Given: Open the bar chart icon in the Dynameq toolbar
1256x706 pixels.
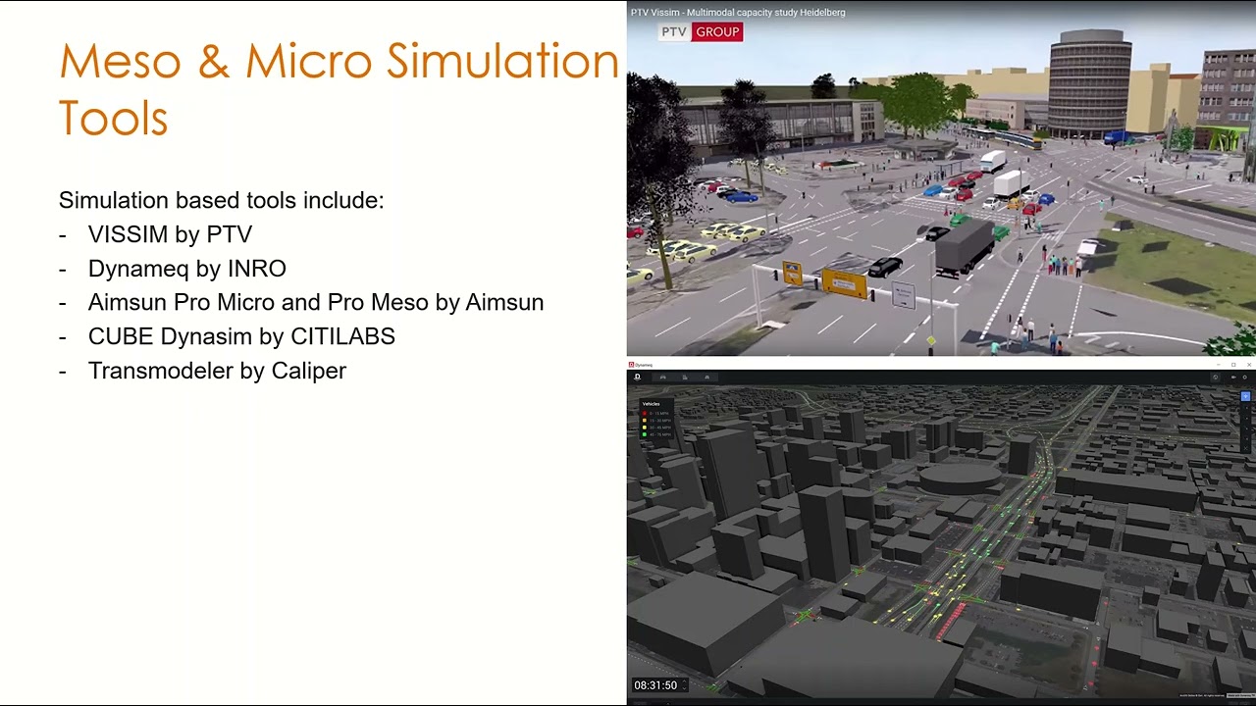Looking at the screenshot, I should 685,377.
